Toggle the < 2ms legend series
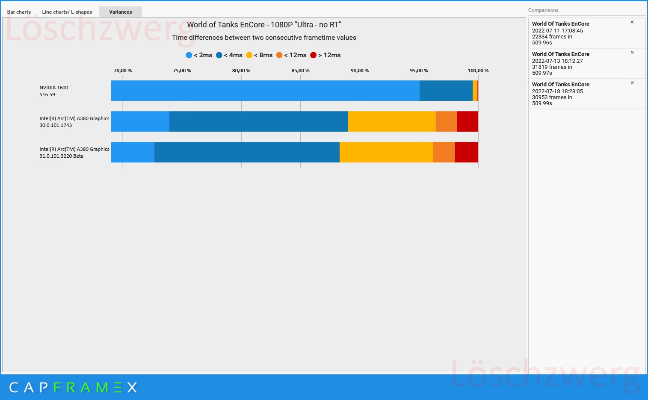Screen dimensions: 648x400 (199, 55)
